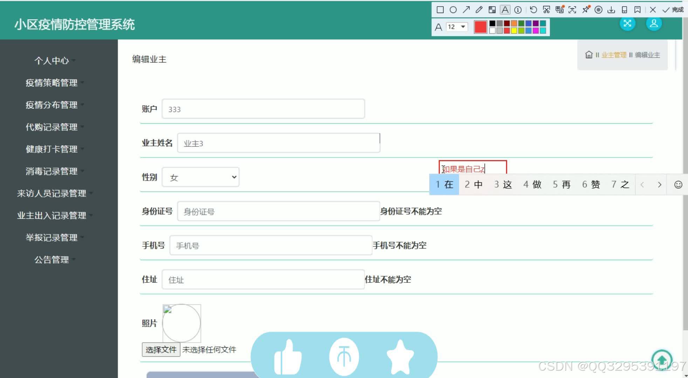Click the coin tip icon
This screenshot has width=688, height=378.
click(344, 357)
